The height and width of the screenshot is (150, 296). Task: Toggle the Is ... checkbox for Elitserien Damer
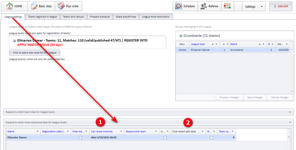pyautogui.click(x=165, y=138)
